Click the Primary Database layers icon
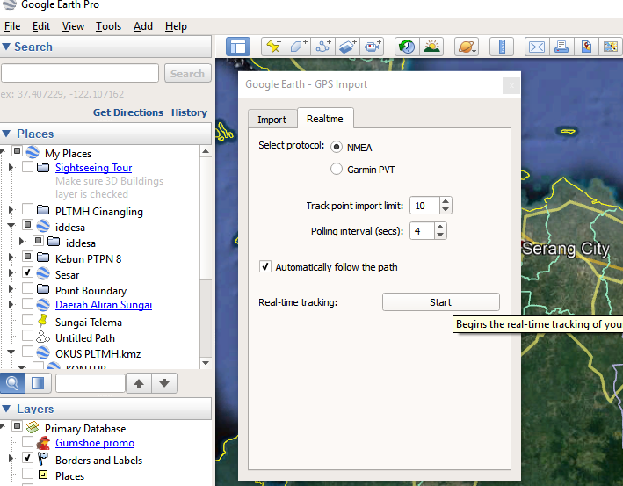 33,428
